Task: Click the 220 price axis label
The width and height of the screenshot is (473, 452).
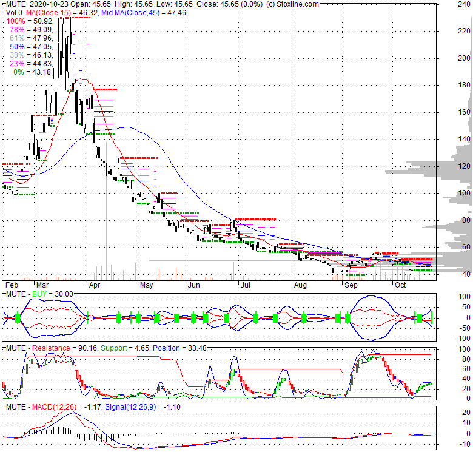Action: (x=464, y=31)
